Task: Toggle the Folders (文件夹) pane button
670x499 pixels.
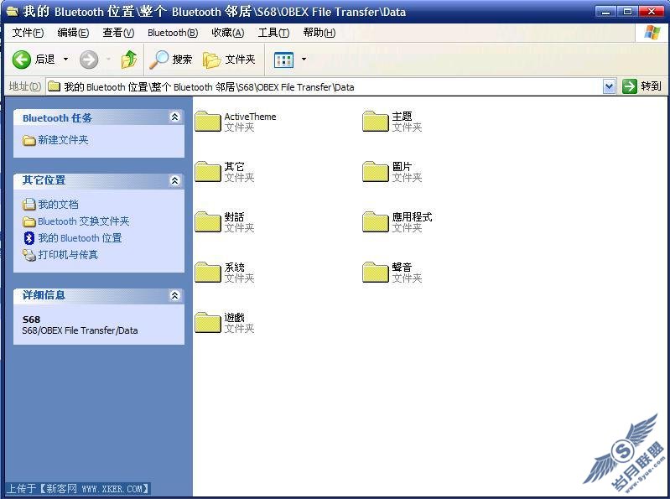Action: [229, 60]
